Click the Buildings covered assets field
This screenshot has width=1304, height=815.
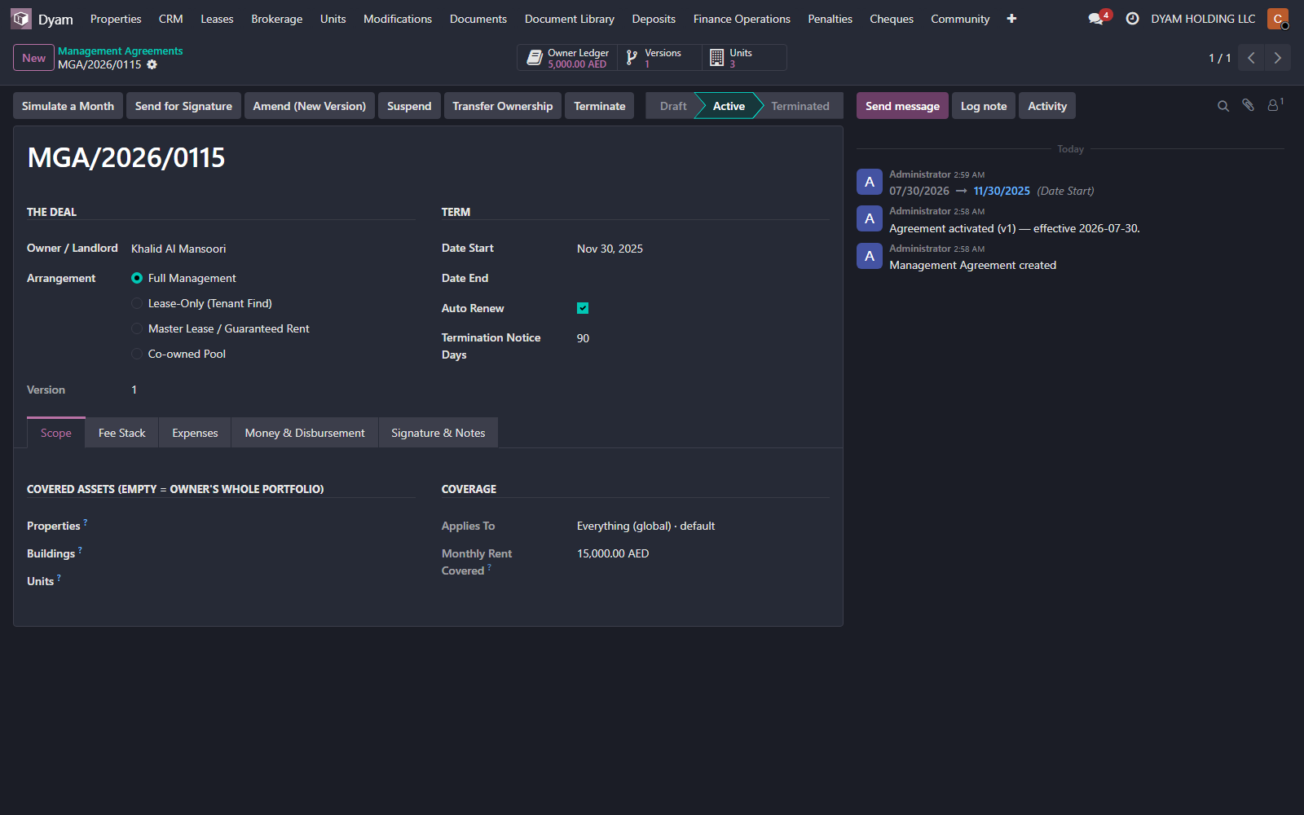[x=272, y=553]
